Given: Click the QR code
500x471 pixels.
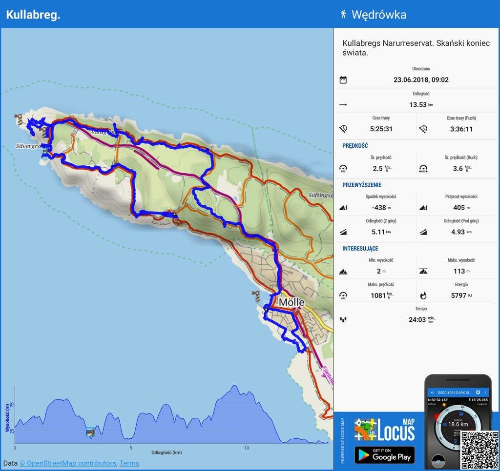Looking at the screenshot, I should [479, 450].
